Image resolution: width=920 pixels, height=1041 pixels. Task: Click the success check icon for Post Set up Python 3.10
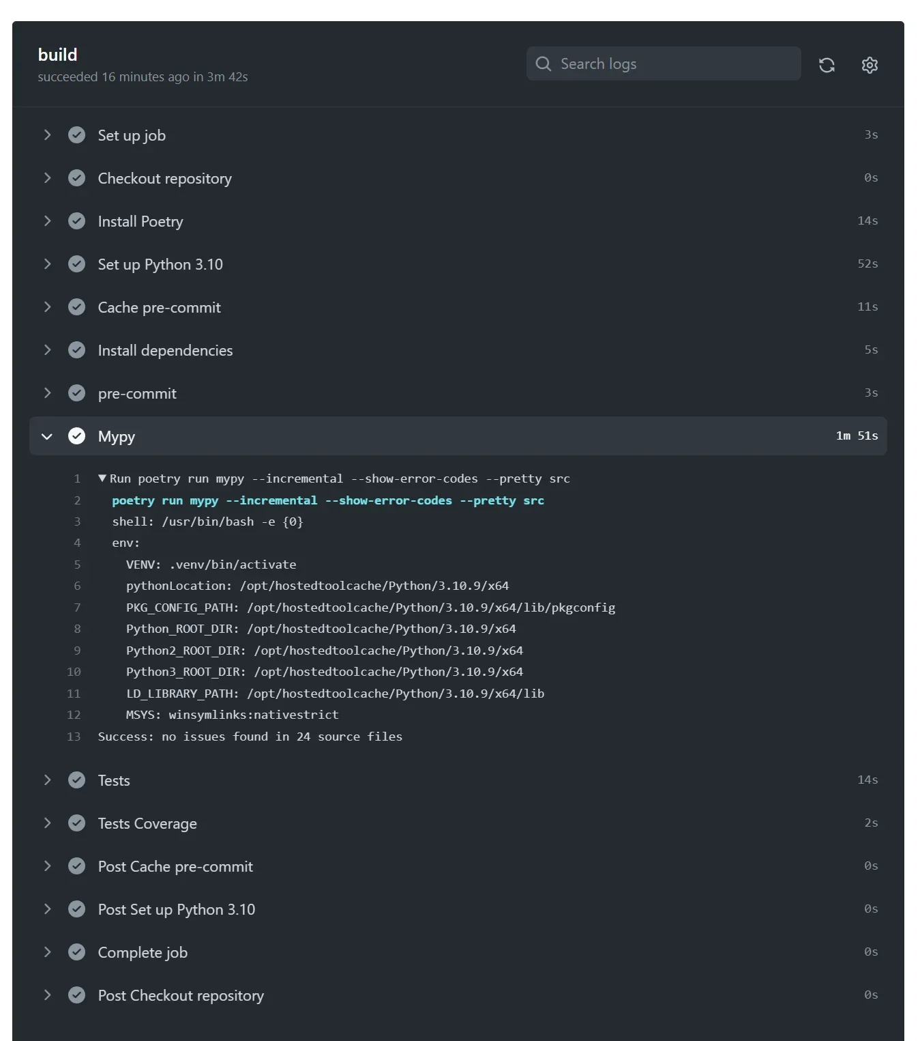coord(77,909)
